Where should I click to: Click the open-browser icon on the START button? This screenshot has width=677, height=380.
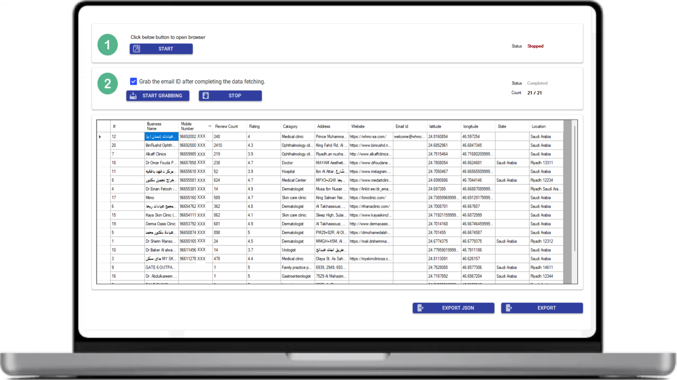137,49
